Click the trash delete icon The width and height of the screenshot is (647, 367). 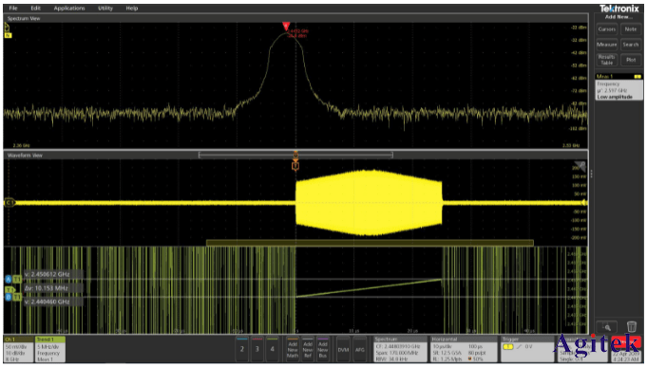point(631,326)
